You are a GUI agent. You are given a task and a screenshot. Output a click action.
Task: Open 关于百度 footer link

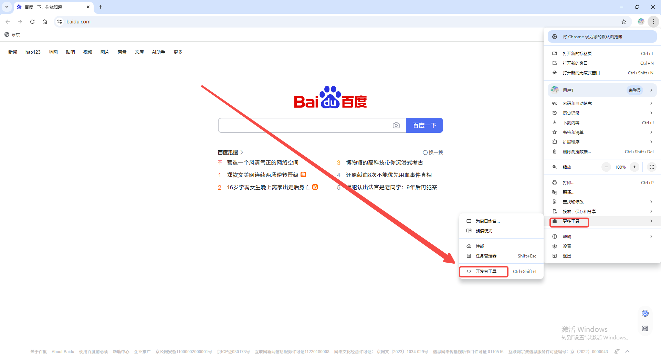pyautogui.click(x=39, y=352)
